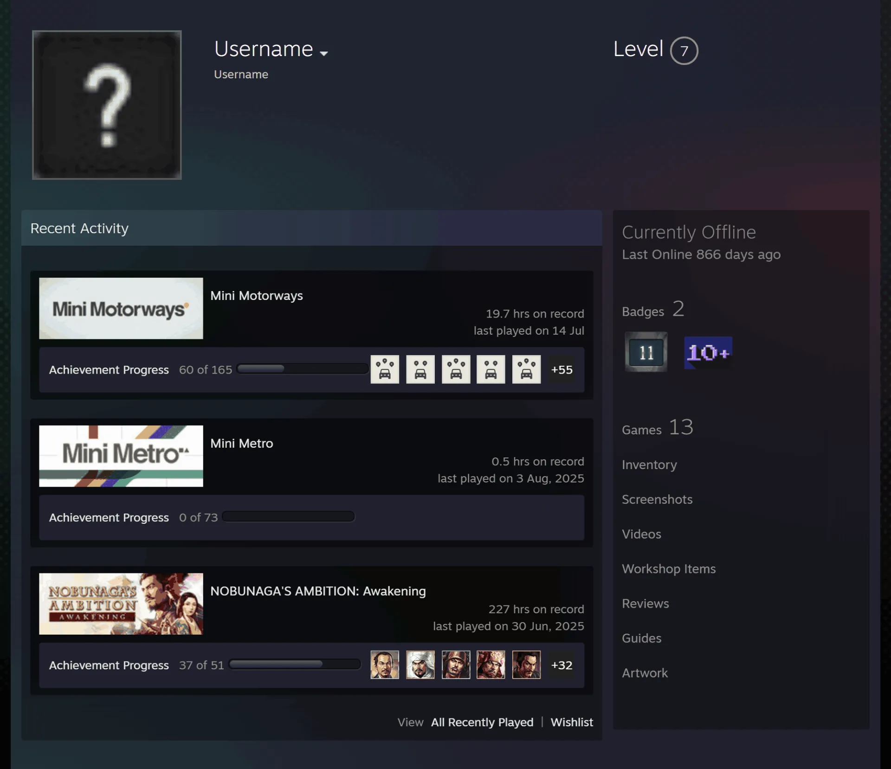
Task: Select third Nobunaga achievement portrait icon
Action: tap(456, 665)
